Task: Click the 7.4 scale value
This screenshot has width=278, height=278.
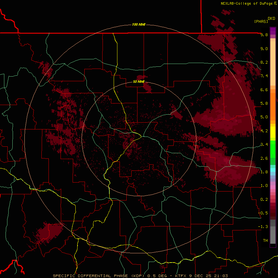Action: pos(264,76)
